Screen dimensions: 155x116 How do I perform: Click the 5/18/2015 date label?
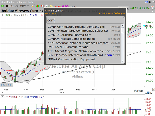[138, 91]
